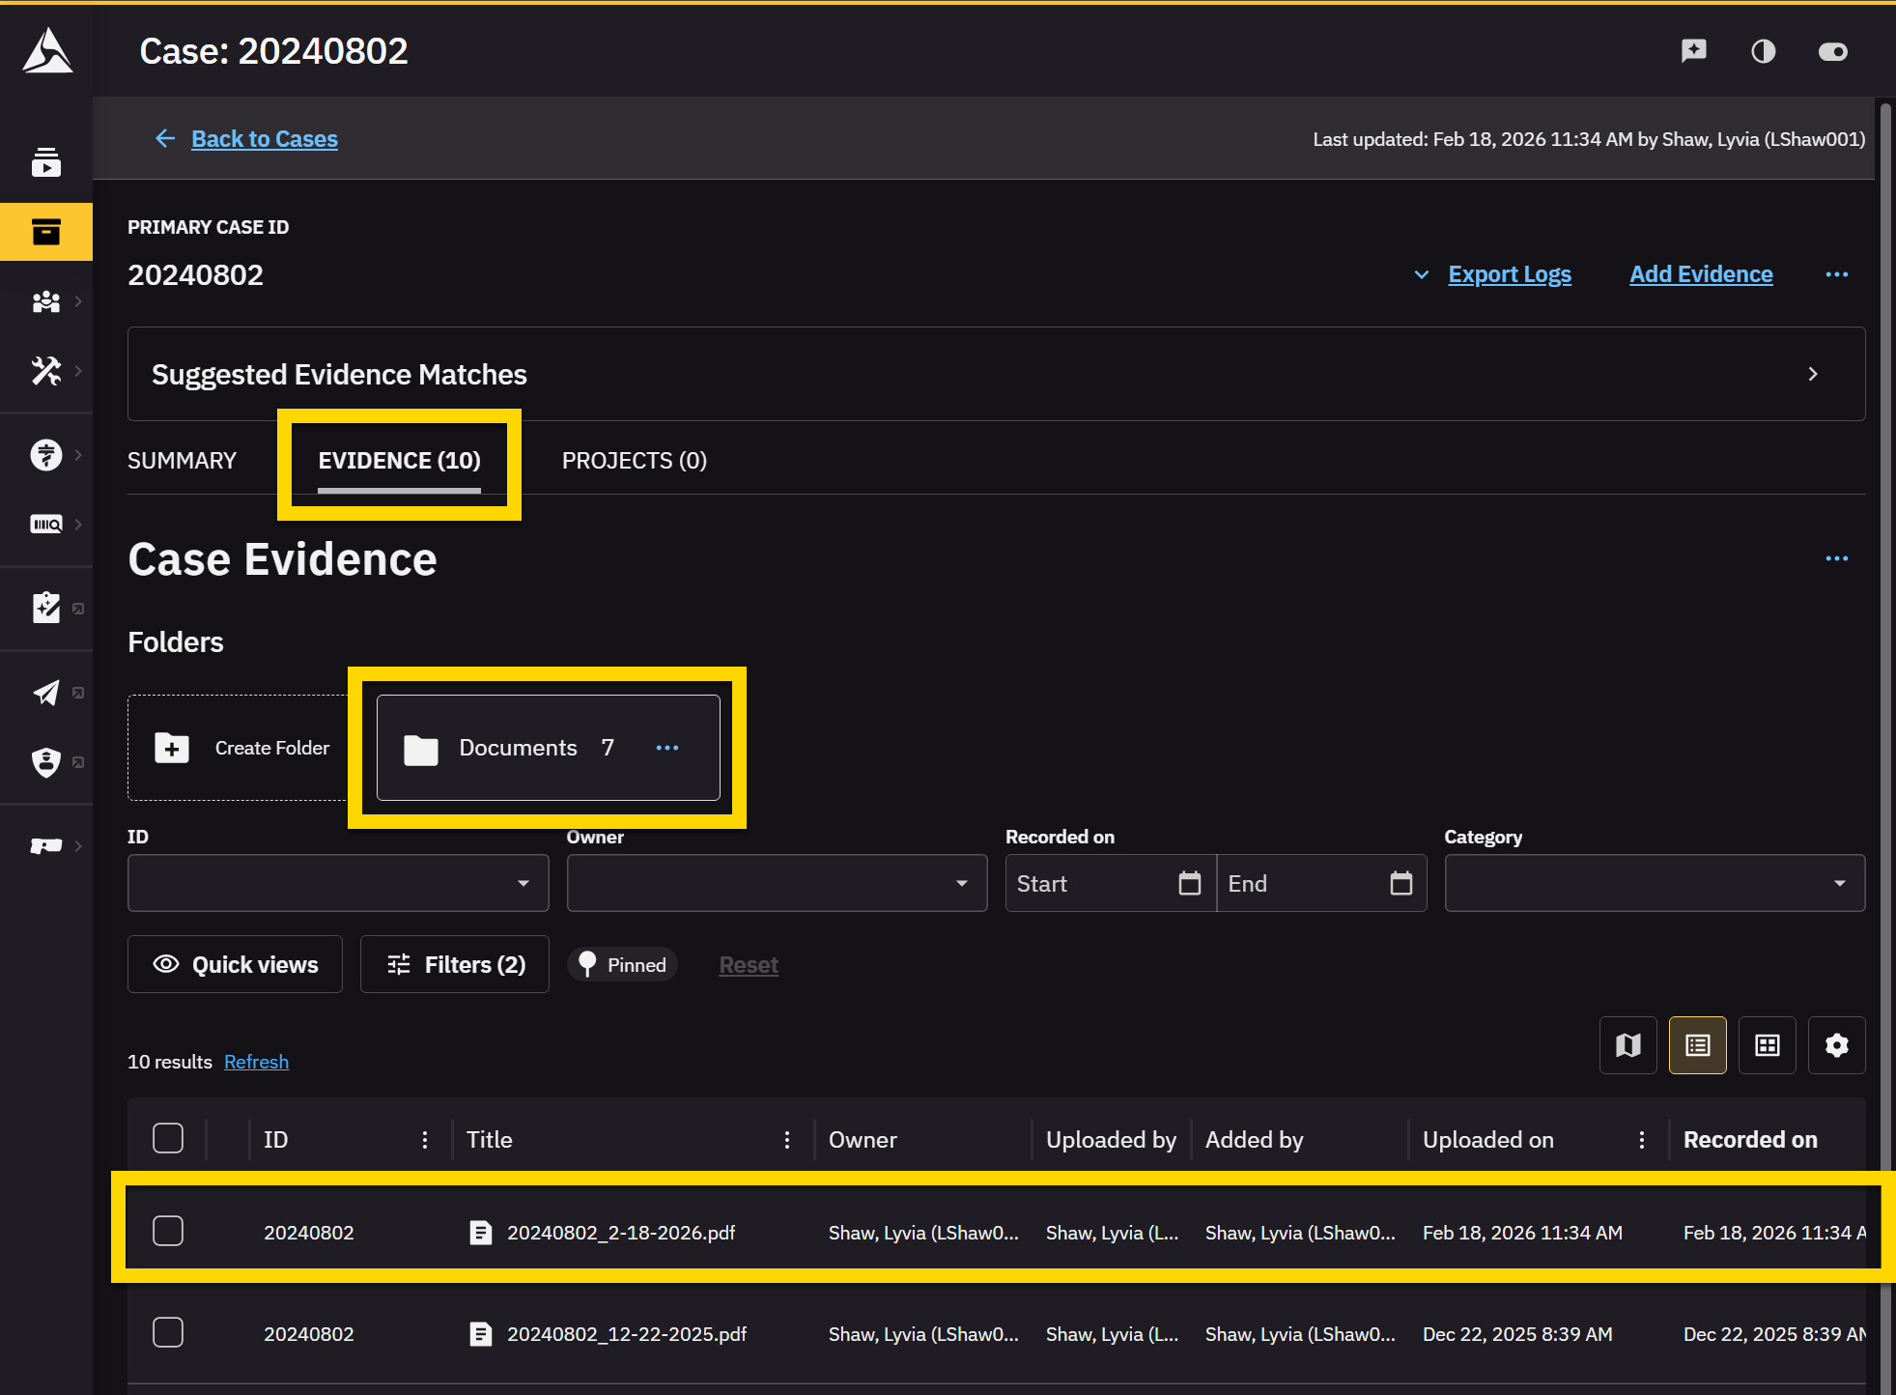
Task: Switch to the SUMMARY tab
Action: 182,460
